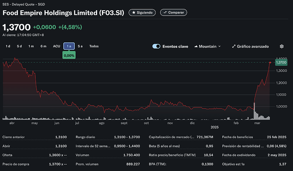Click Ratio precio/beneficio value 10,54

pos(208,155)
